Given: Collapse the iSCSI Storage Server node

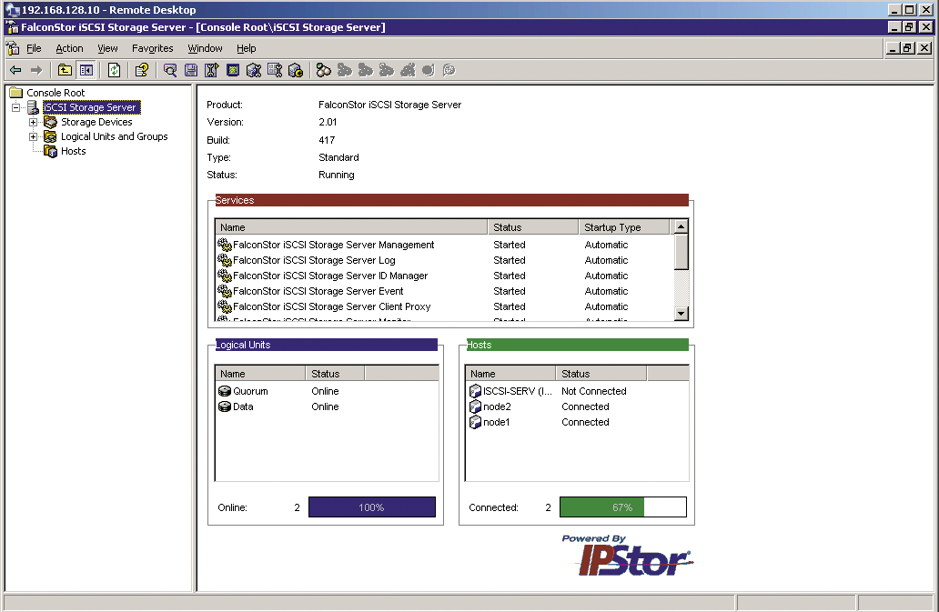Looking at the screenshot, I should pyautogui.click(x=16, y=107).
